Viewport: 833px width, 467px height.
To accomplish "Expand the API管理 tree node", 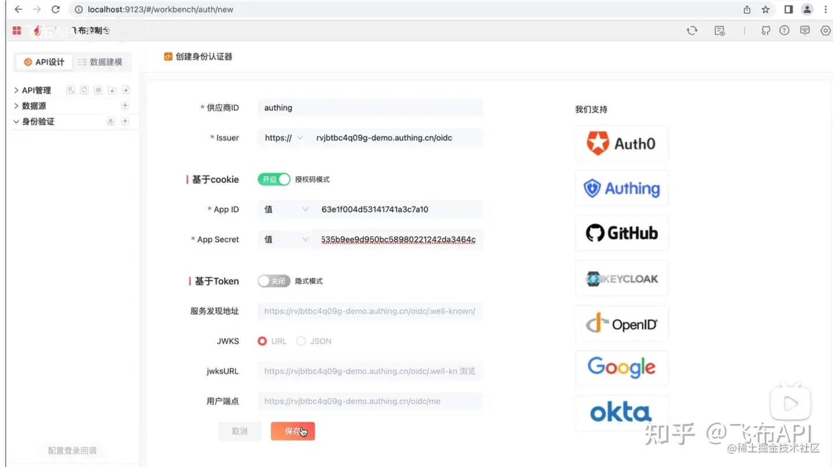I will click(x=16, y=90).
